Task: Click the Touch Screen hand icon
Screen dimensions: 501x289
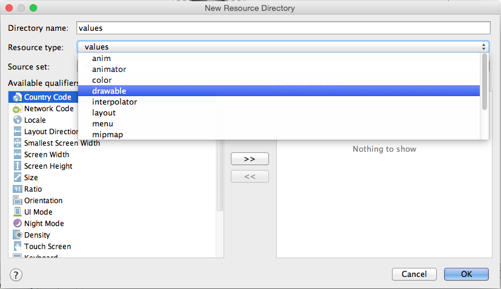Action: [x=17, y=247]
